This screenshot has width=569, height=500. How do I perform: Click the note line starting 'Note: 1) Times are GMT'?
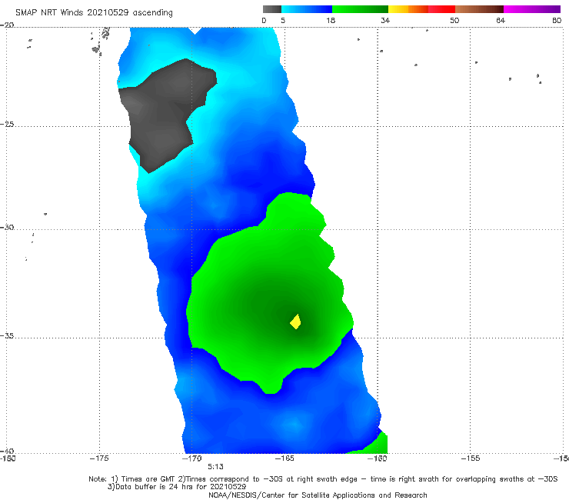[323, 479]
